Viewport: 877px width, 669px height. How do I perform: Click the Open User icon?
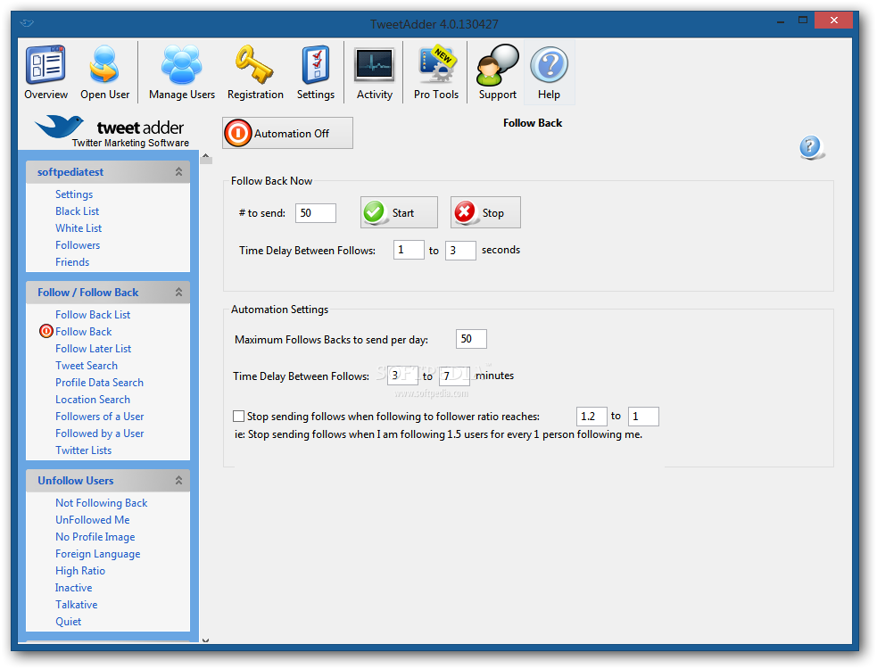(x=104, y=73)
